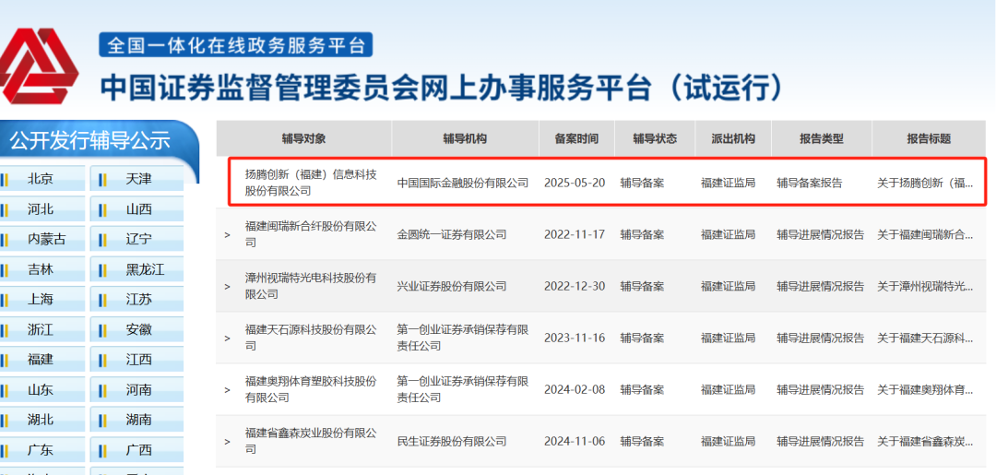Click 中国国际金融股份有限公司 cell

(x=463, y=183)
